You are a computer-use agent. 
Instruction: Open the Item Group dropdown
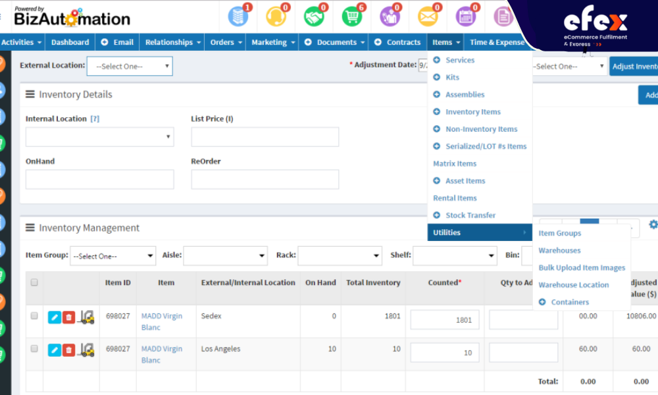click(113, 255)
